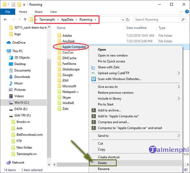Choose Delete from the context menu
Screen dimensions: 190x173
(102, 163)
